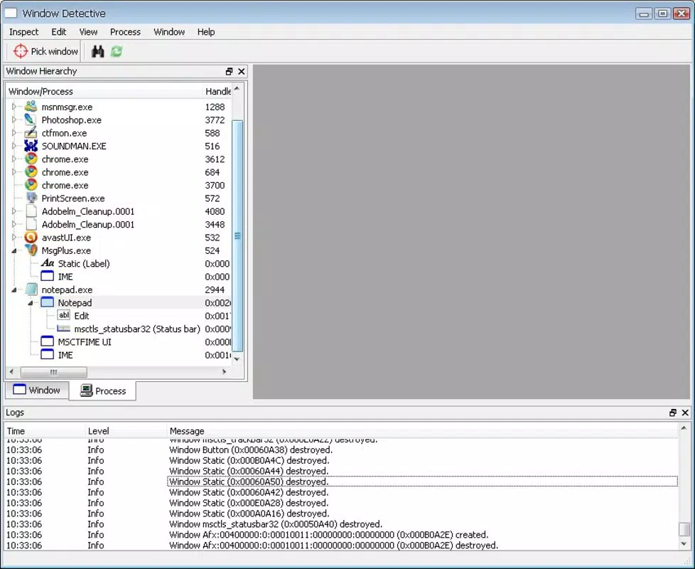Click the notepad.exe notepad icon
Image resolution: width=695 pixels, height=569 pixels.
click(x=31, y=289)
